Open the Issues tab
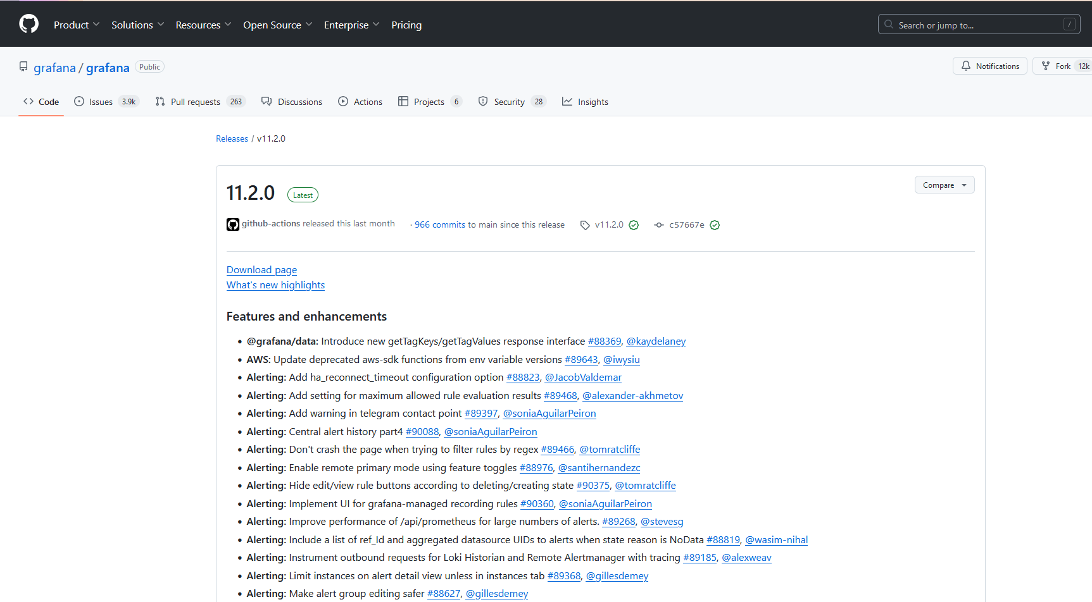The height and width of the screenshot is (602, 1092). [x=106, y=102]
